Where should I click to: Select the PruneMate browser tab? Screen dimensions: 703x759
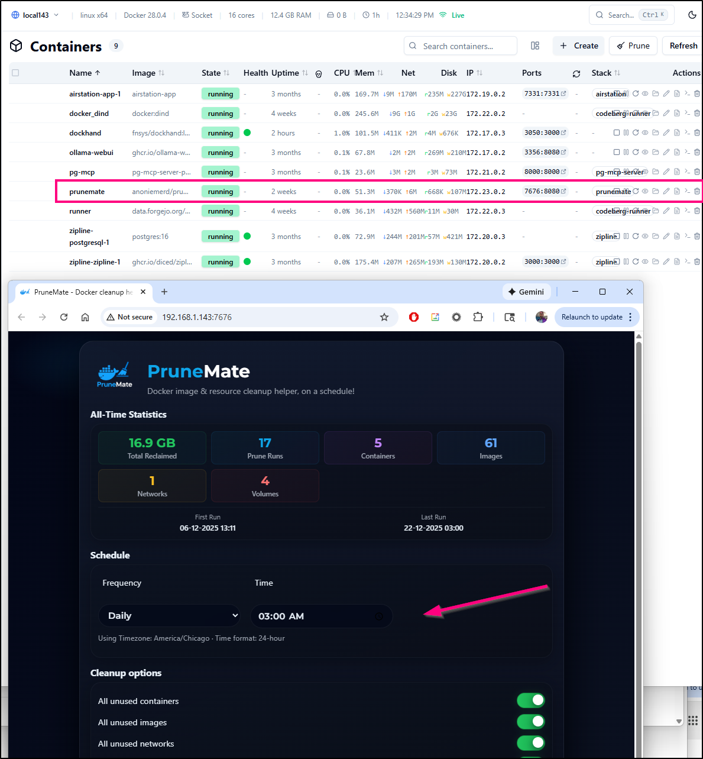(x=83, y=292)
